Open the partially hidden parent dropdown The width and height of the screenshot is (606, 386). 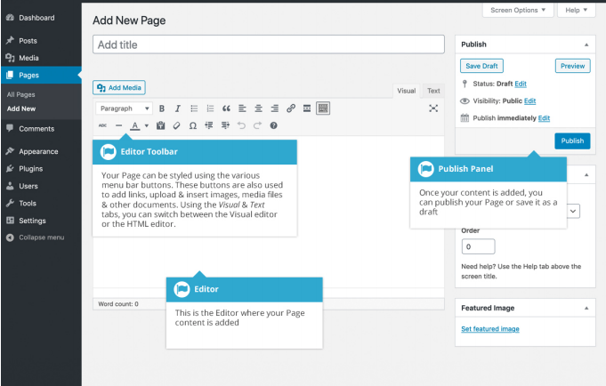[x=573, y=212]
